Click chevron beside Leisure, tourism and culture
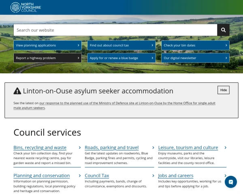This screenshot has width=243, height=194. [226, 148]
